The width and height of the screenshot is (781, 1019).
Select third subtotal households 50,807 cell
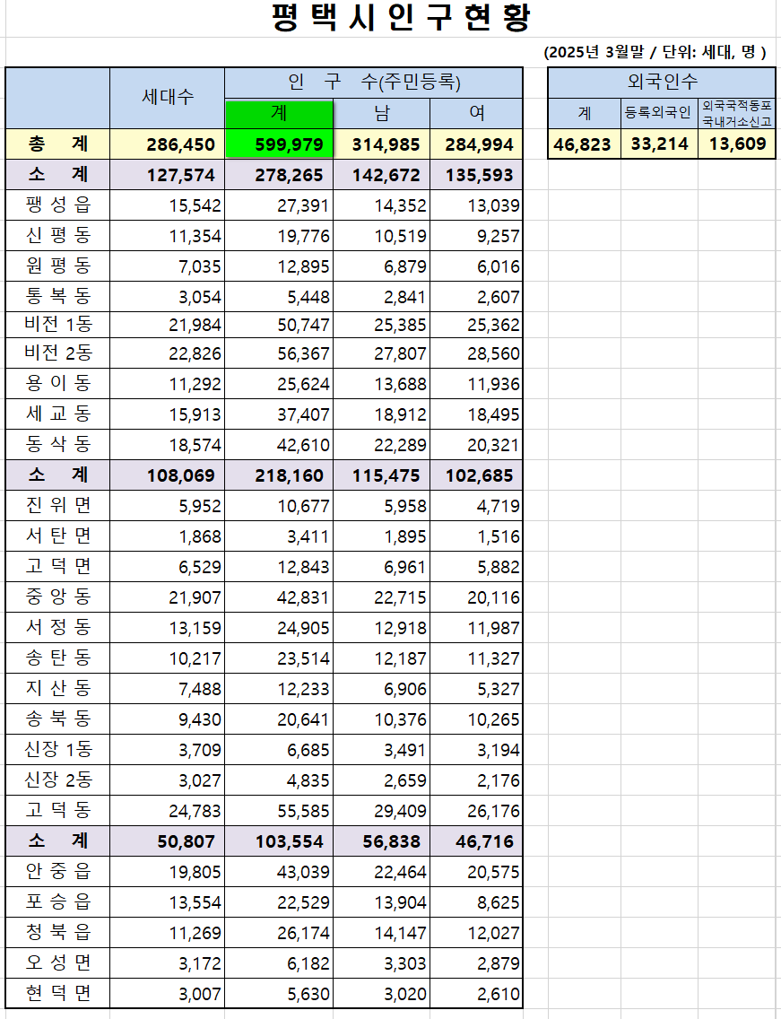167,841
